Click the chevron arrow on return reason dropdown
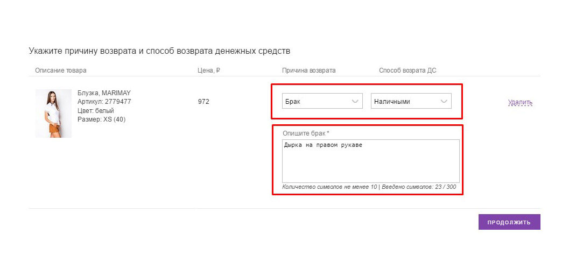This screenshot has height=269, width=583. point(355,101)
